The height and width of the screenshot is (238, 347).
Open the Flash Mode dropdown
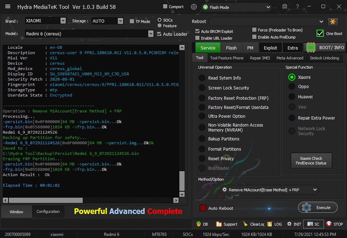pyautogui.click(x=268, y=7)
